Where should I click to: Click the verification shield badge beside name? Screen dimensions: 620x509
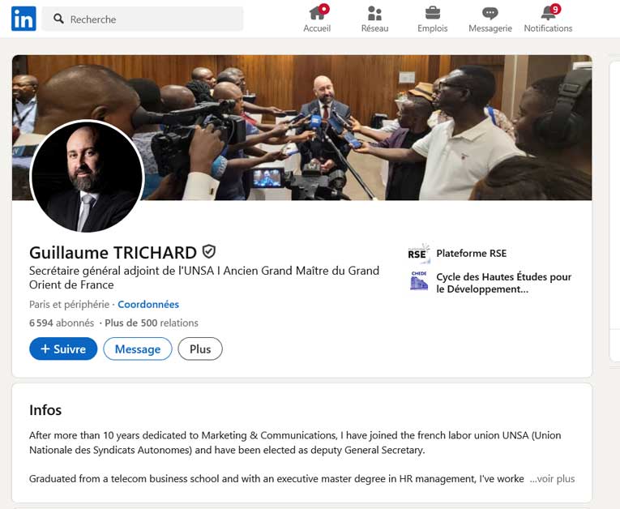[x=209, y=251]
